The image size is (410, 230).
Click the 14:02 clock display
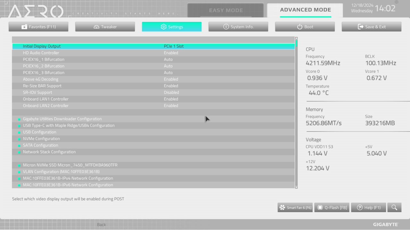[385, 8]
